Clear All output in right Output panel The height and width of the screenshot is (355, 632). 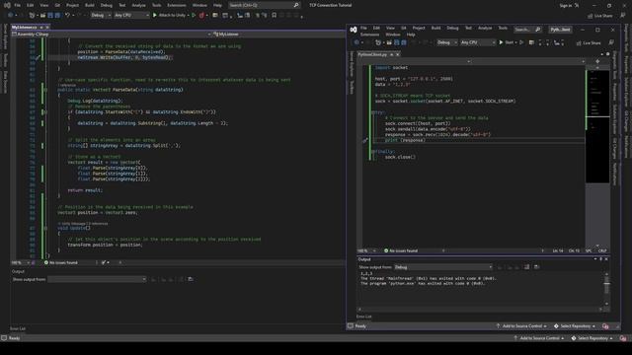pos(526,267)
